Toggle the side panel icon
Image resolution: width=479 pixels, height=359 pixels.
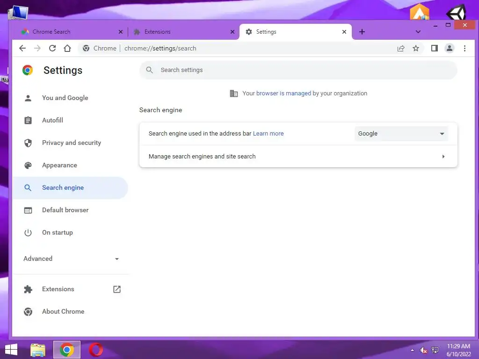click(435, 48)
